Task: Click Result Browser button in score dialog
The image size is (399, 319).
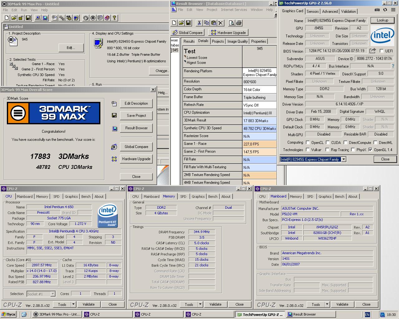Action: (136, 128)
